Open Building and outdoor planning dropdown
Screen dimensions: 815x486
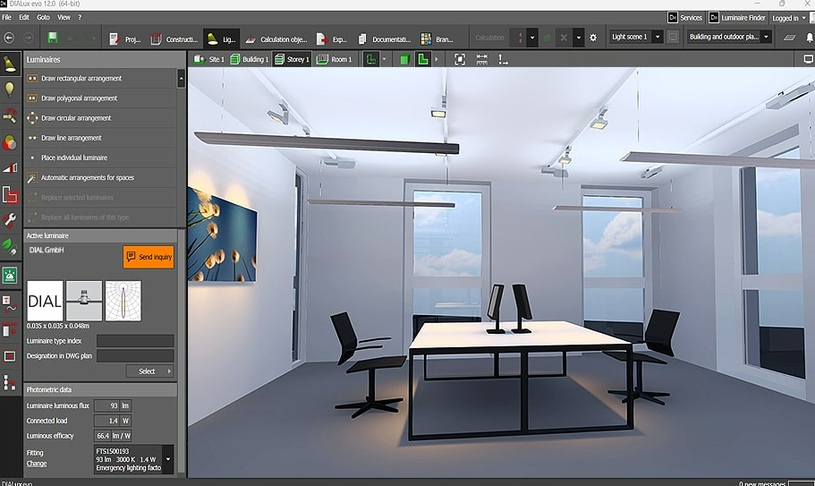(766, 37)
